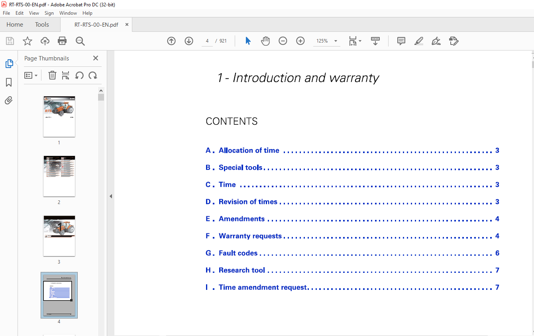Close the Page Thumbnails panel
534x336 pixels.
[x=96, y=58]
